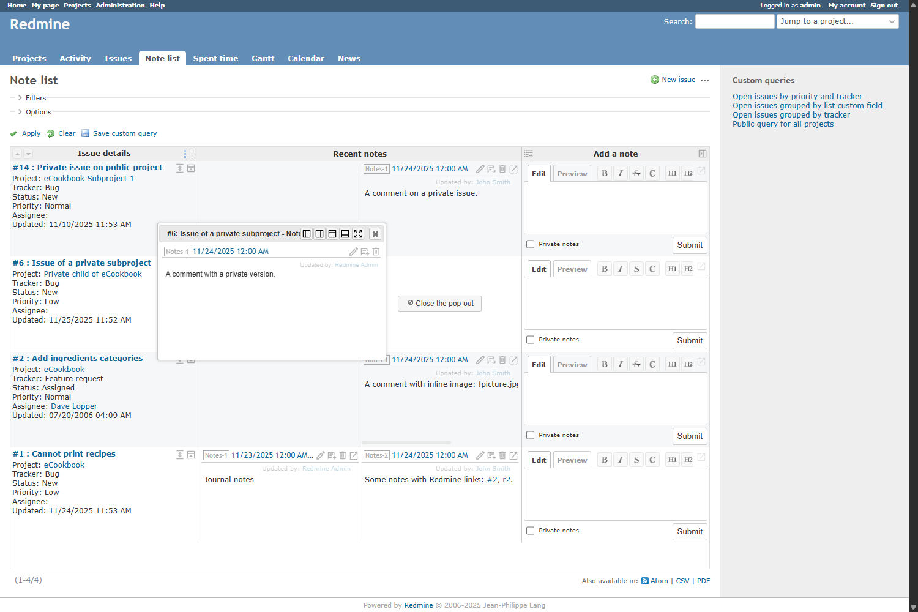The image size is (918, 612).
Task: Maximize the pop-out to full screen
Action: point(358,234)
